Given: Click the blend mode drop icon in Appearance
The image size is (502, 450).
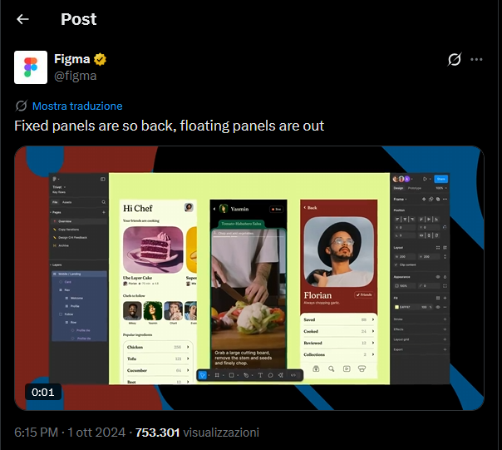Looking at the screenshot, I should pyautogui.click(x=445, y=277).
